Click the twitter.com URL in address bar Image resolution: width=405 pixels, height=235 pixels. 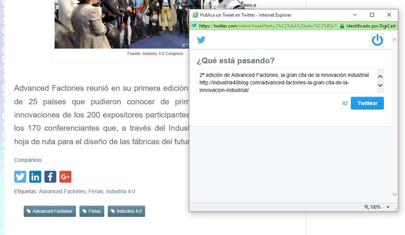tap(268, 26)
